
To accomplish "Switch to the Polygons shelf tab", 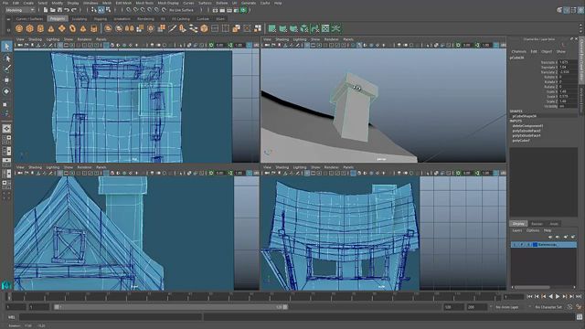I will (57, 18).
